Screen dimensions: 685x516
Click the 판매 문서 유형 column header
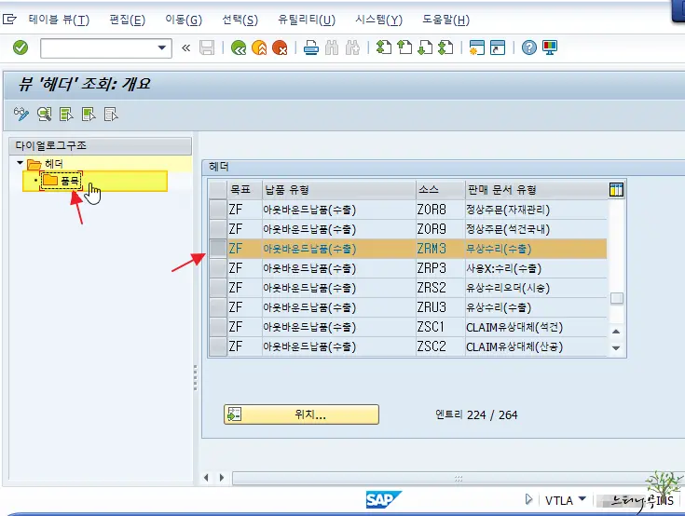pos(536,190)
